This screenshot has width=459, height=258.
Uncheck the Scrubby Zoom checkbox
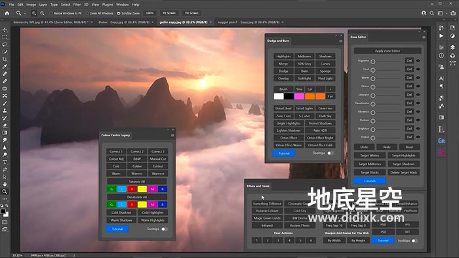click(x=119, y=13)
